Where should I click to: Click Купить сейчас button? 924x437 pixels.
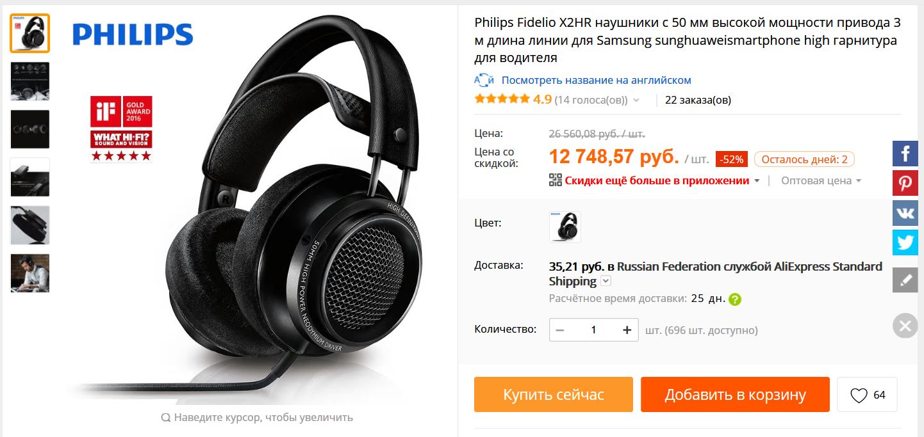point(554,395)
